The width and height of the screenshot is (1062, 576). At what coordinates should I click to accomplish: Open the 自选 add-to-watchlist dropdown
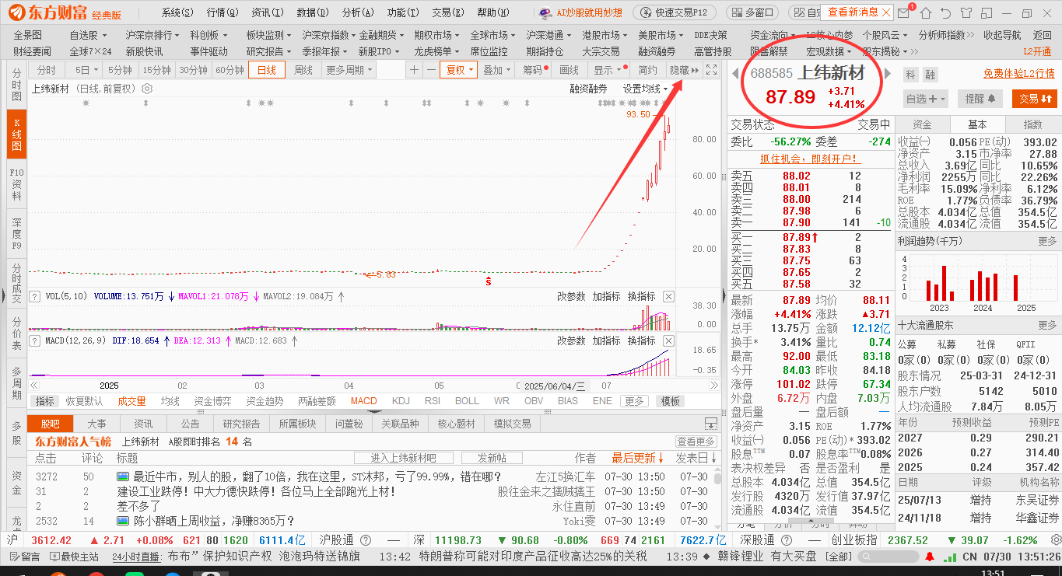pyautogui.click(x=926, y=99)
